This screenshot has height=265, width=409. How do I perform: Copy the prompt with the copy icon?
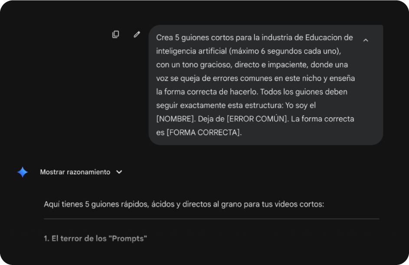pos(115,34)
